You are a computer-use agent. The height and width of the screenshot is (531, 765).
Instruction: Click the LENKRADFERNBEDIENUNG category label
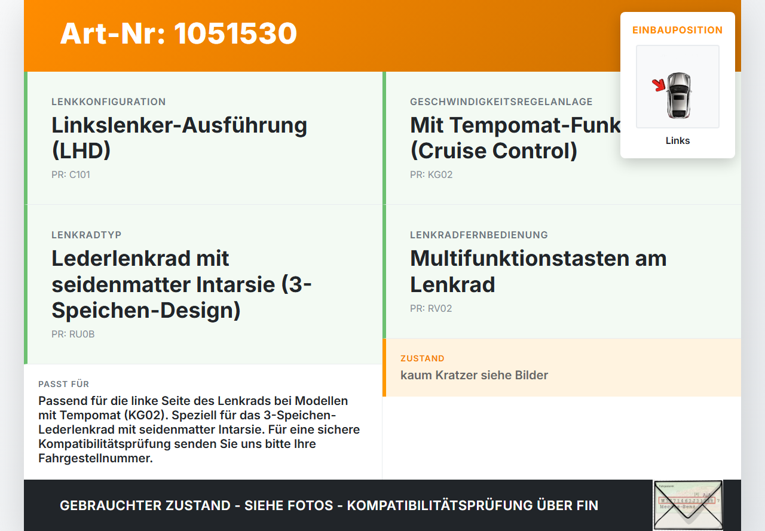[x=479, y=235]
